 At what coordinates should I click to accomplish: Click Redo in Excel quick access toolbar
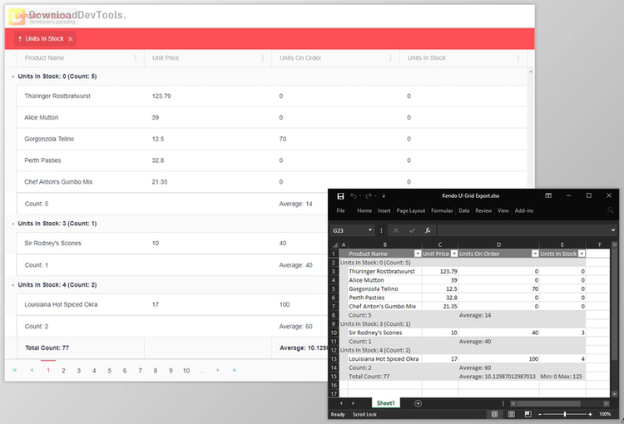tap(369, 196)
